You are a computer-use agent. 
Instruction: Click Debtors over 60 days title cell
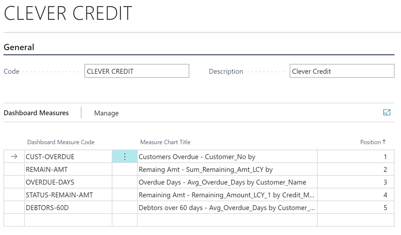coord(227,208)
